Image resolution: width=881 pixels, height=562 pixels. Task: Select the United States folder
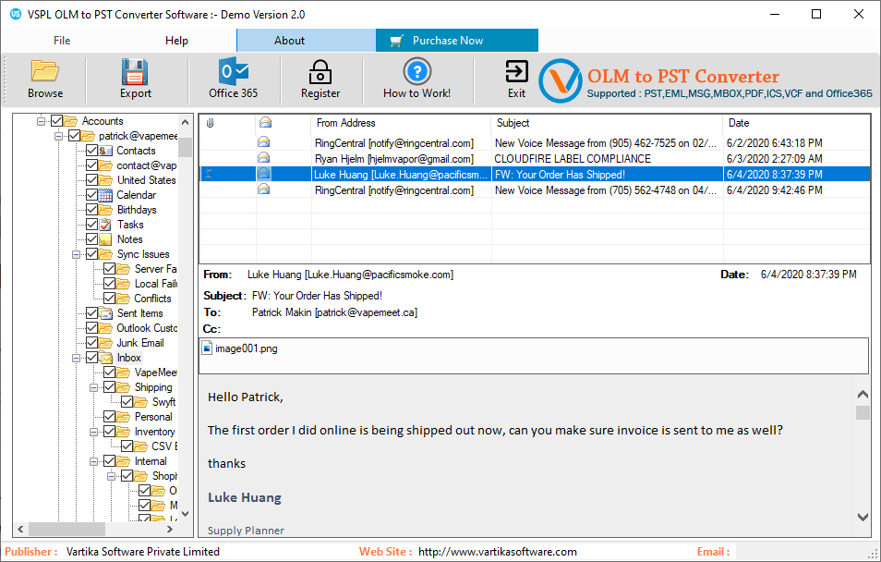(146, 180)
